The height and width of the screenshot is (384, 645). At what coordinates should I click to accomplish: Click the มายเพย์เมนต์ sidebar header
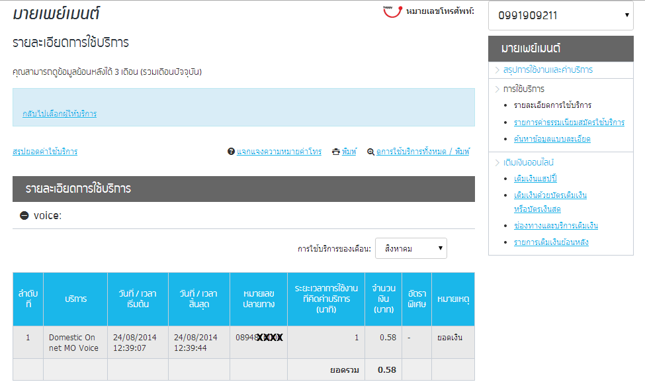pos(561,48)
